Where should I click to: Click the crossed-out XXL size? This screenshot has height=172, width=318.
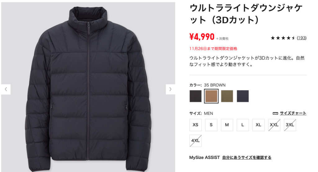274,125
